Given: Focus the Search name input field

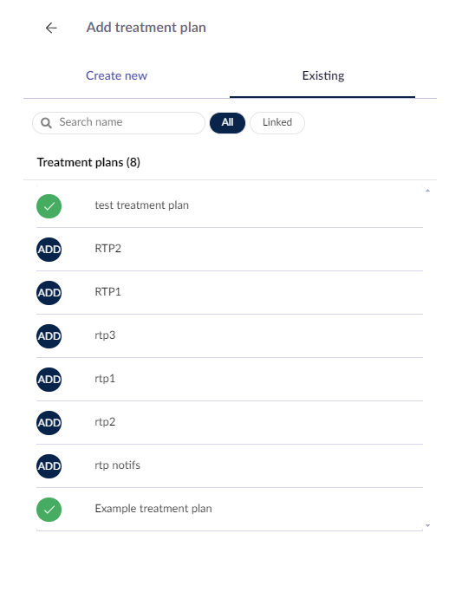Looking at the screenshot, I should click(x=119, y=123).
